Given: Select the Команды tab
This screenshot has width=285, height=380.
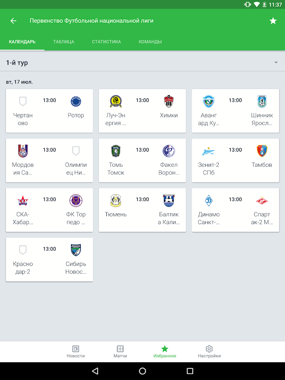Looking at the screenshot, I should [150, 42].
